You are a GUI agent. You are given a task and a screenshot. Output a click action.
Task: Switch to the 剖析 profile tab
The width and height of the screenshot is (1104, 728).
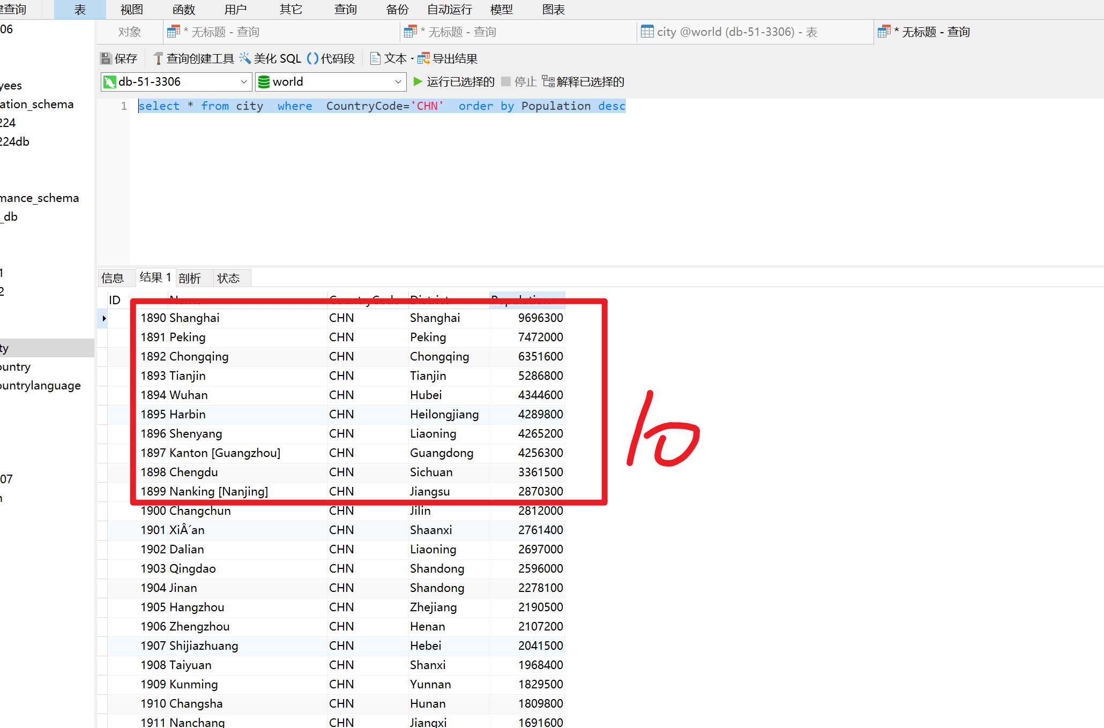point(190,278)
